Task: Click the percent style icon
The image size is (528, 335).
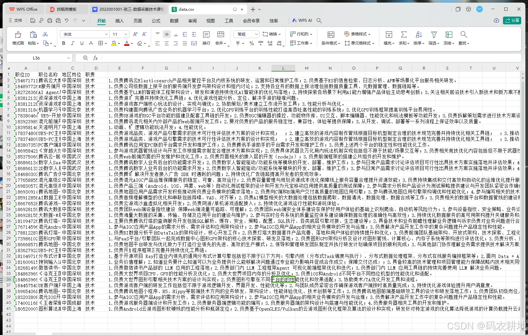Action: (x=252, y=43)
